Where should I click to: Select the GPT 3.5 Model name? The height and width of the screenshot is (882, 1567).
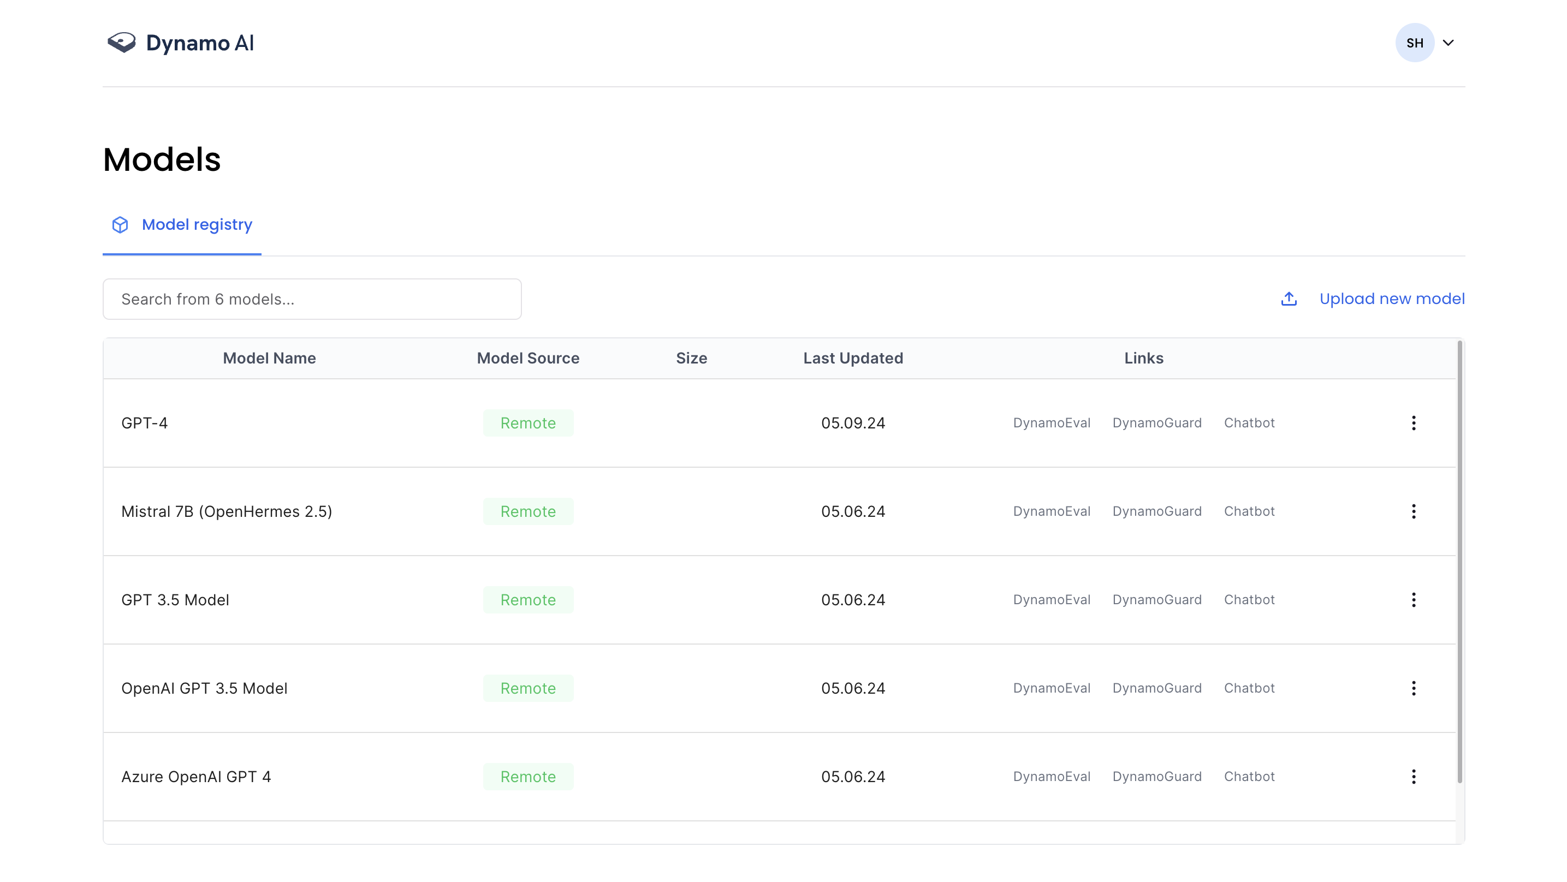175,600
